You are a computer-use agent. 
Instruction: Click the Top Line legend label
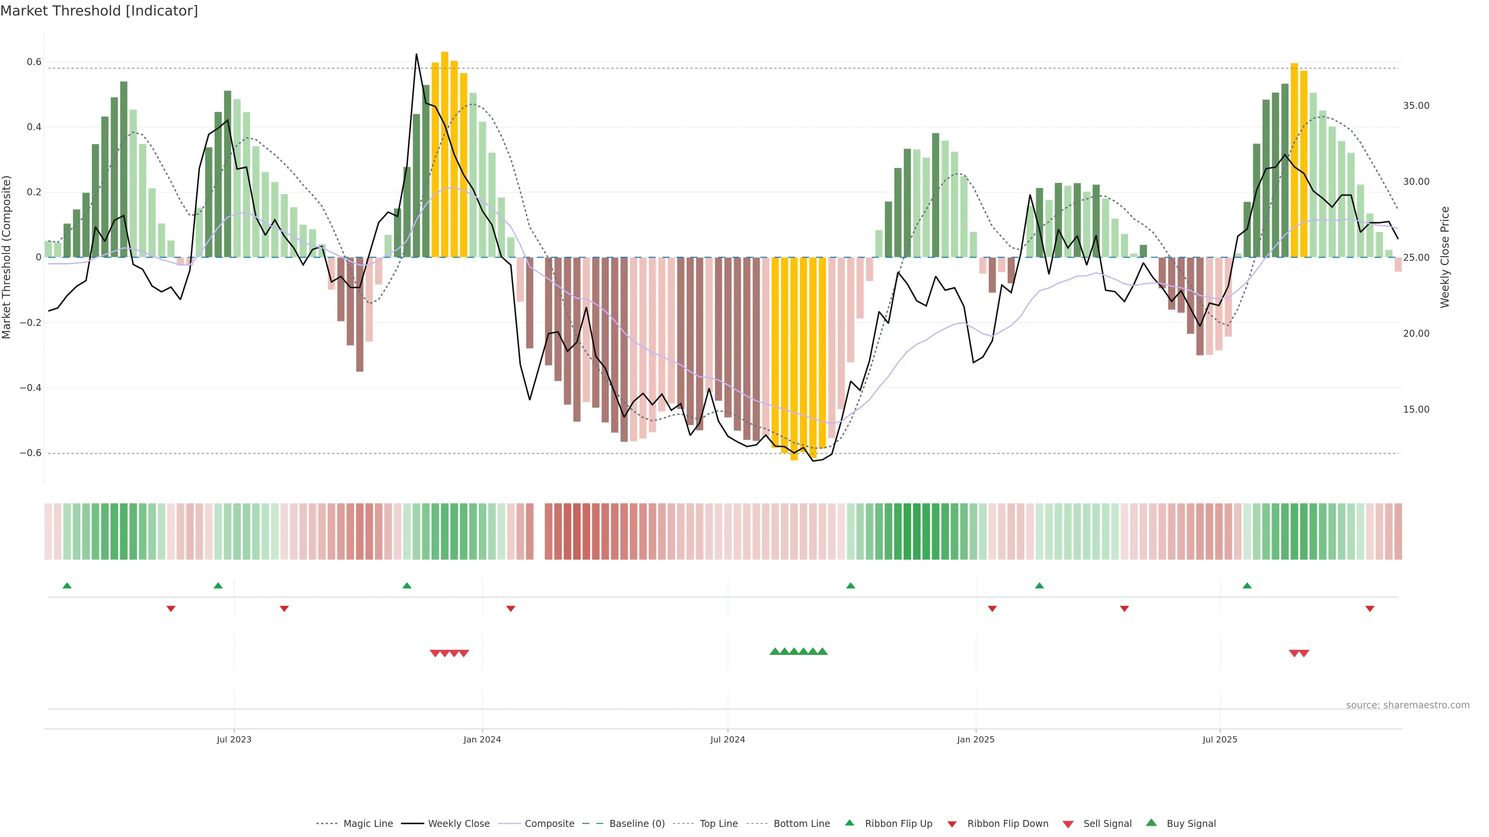(719, 824)
